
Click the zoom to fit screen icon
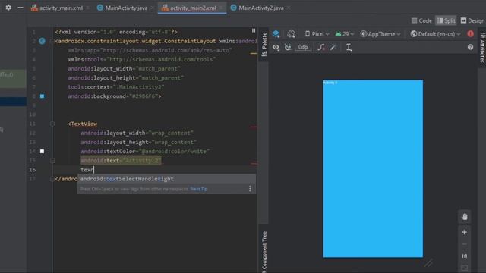coord(464,268)
